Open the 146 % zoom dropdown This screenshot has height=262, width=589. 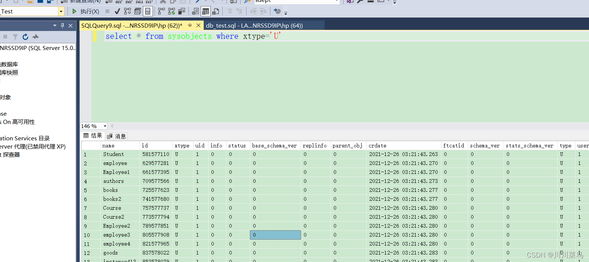coord(105,126)
